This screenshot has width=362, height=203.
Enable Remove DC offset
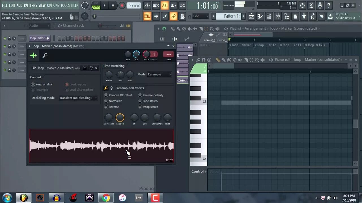118,95
